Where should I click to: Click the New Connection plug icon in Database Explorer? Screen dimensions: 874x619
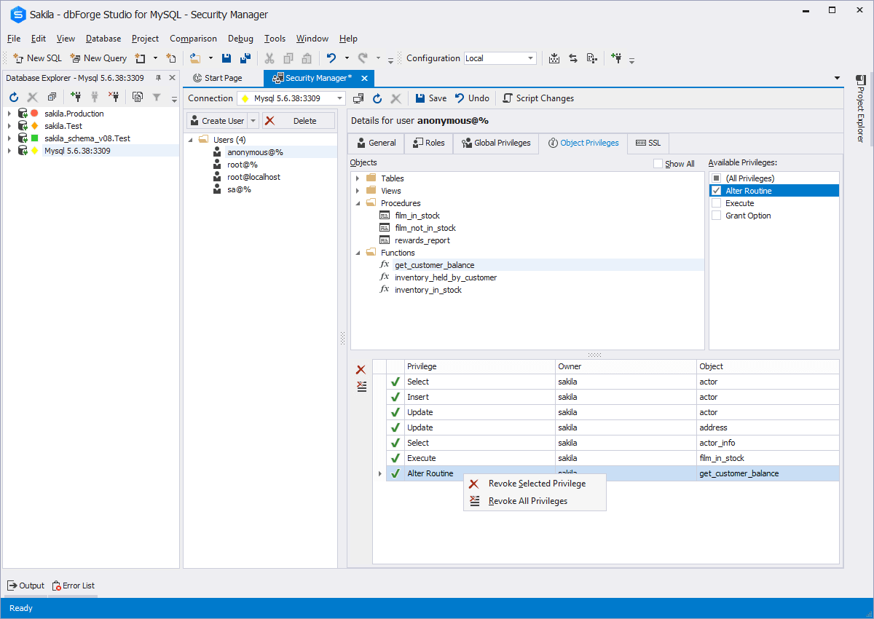[x=76, y=97]
